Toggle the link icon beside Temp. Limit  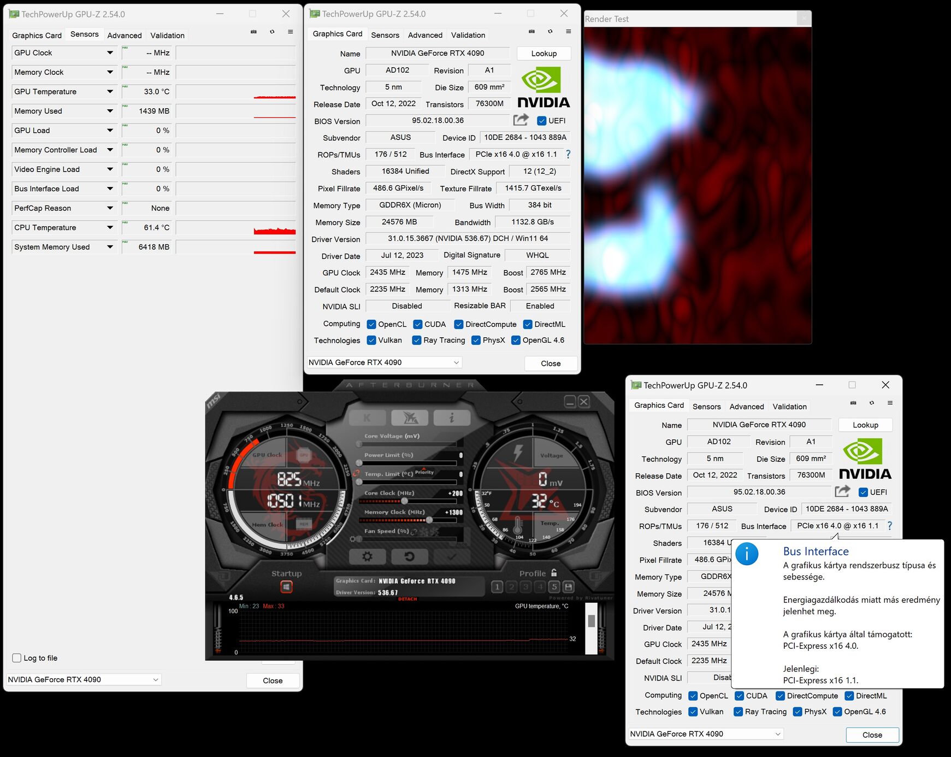[x=356, y=473]
